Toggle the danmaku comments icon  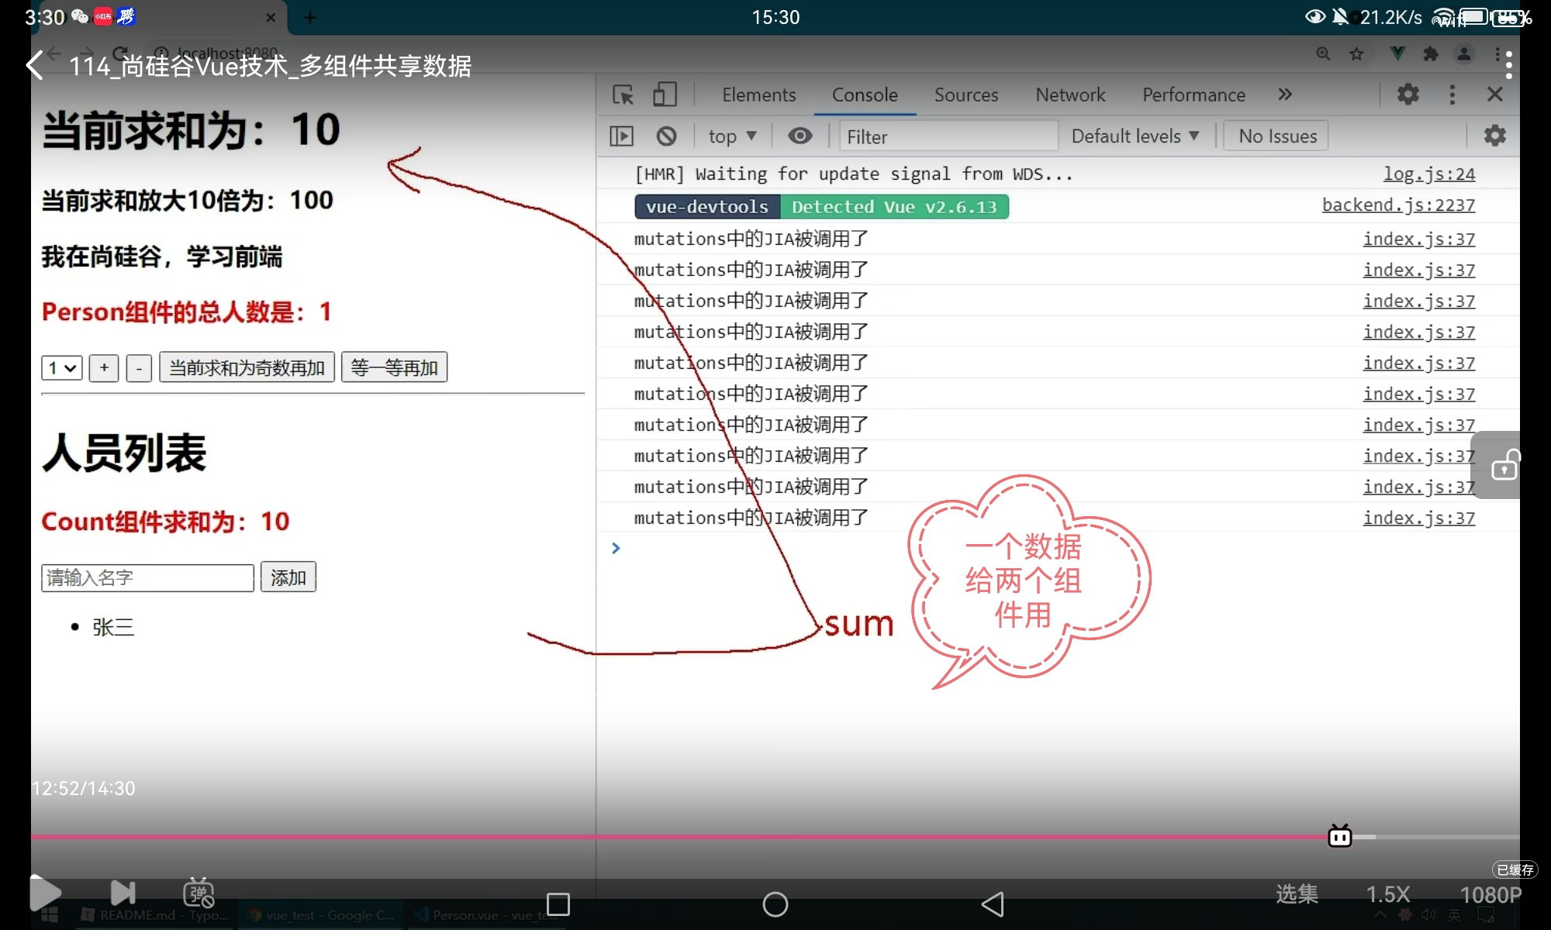(x=199, y=894)
